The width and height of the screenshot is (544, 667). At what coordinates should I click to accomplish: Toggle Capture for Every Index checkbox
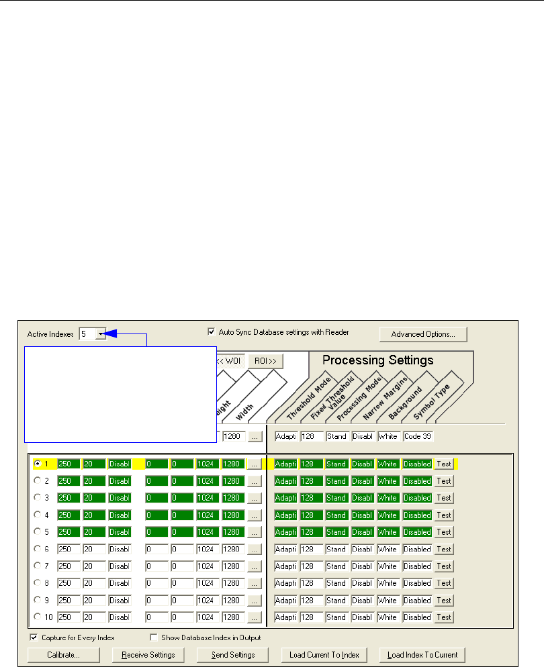point(34,637)
